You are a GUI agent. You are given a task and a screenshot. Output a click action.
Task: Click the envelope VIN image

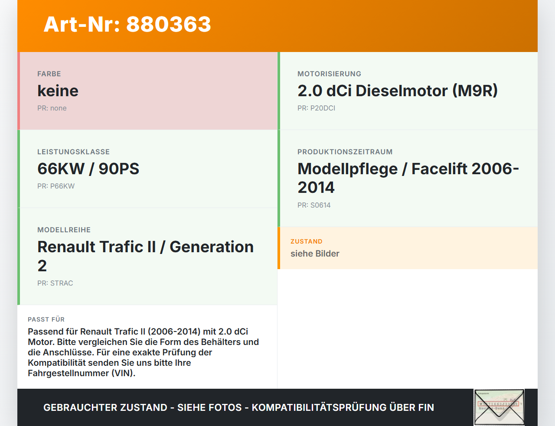(499, 407)
